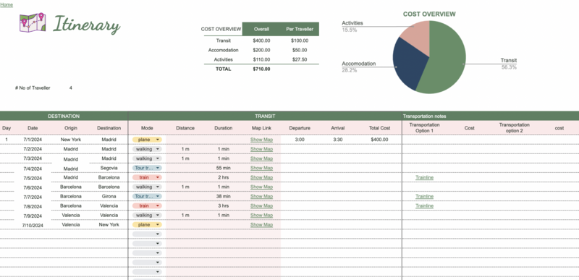Click the itinerary map icon logo
The height and width of the screenshot is (280, 579).
click(x=33, y=22)
